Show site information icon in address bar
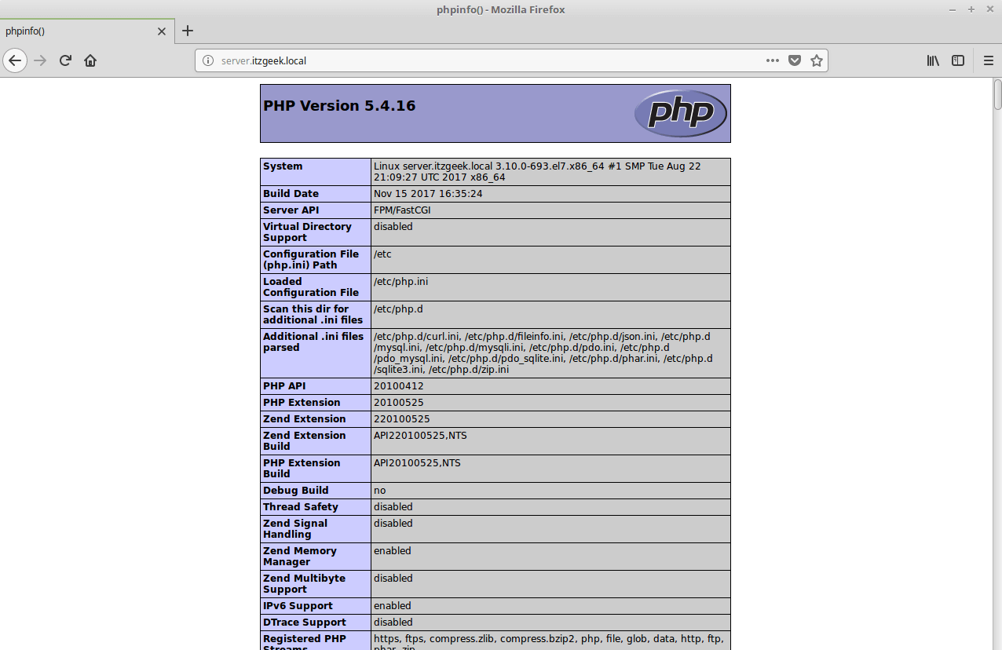The height and width of the screenshot is (650, 1002). pyautogui.click(x=208, y=60)
